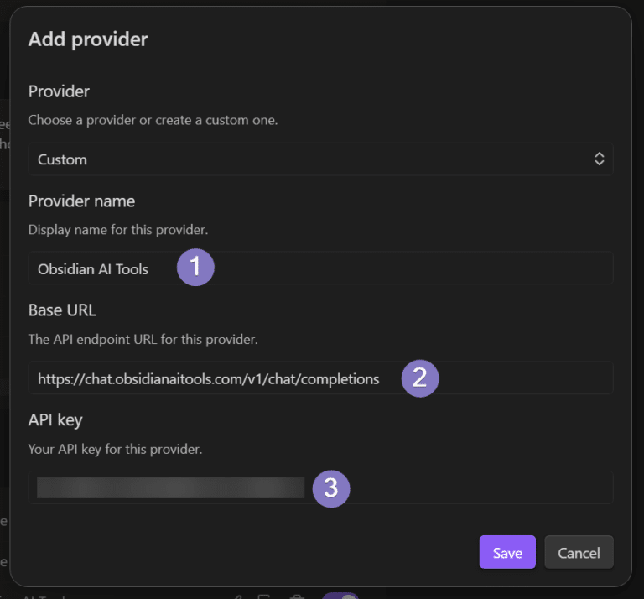The image size is (644, 599).
Task: Click the API key input field
Action: 320,487
